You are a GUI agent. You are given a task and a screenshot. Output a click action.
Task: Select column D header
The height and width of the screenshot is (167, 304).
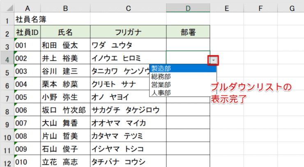coord(188,8)
